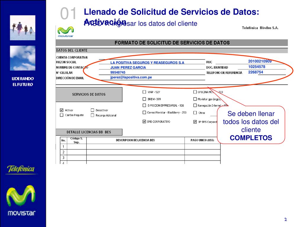Image resolution: width=303 pixels, height=227 pixels.
Task: Check the Desactivar checkbox
Action: 92,110
